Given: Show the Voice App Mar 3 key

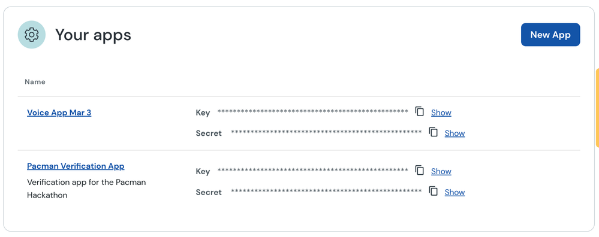Looking at the screenshot, I should [x=441, y=113].
